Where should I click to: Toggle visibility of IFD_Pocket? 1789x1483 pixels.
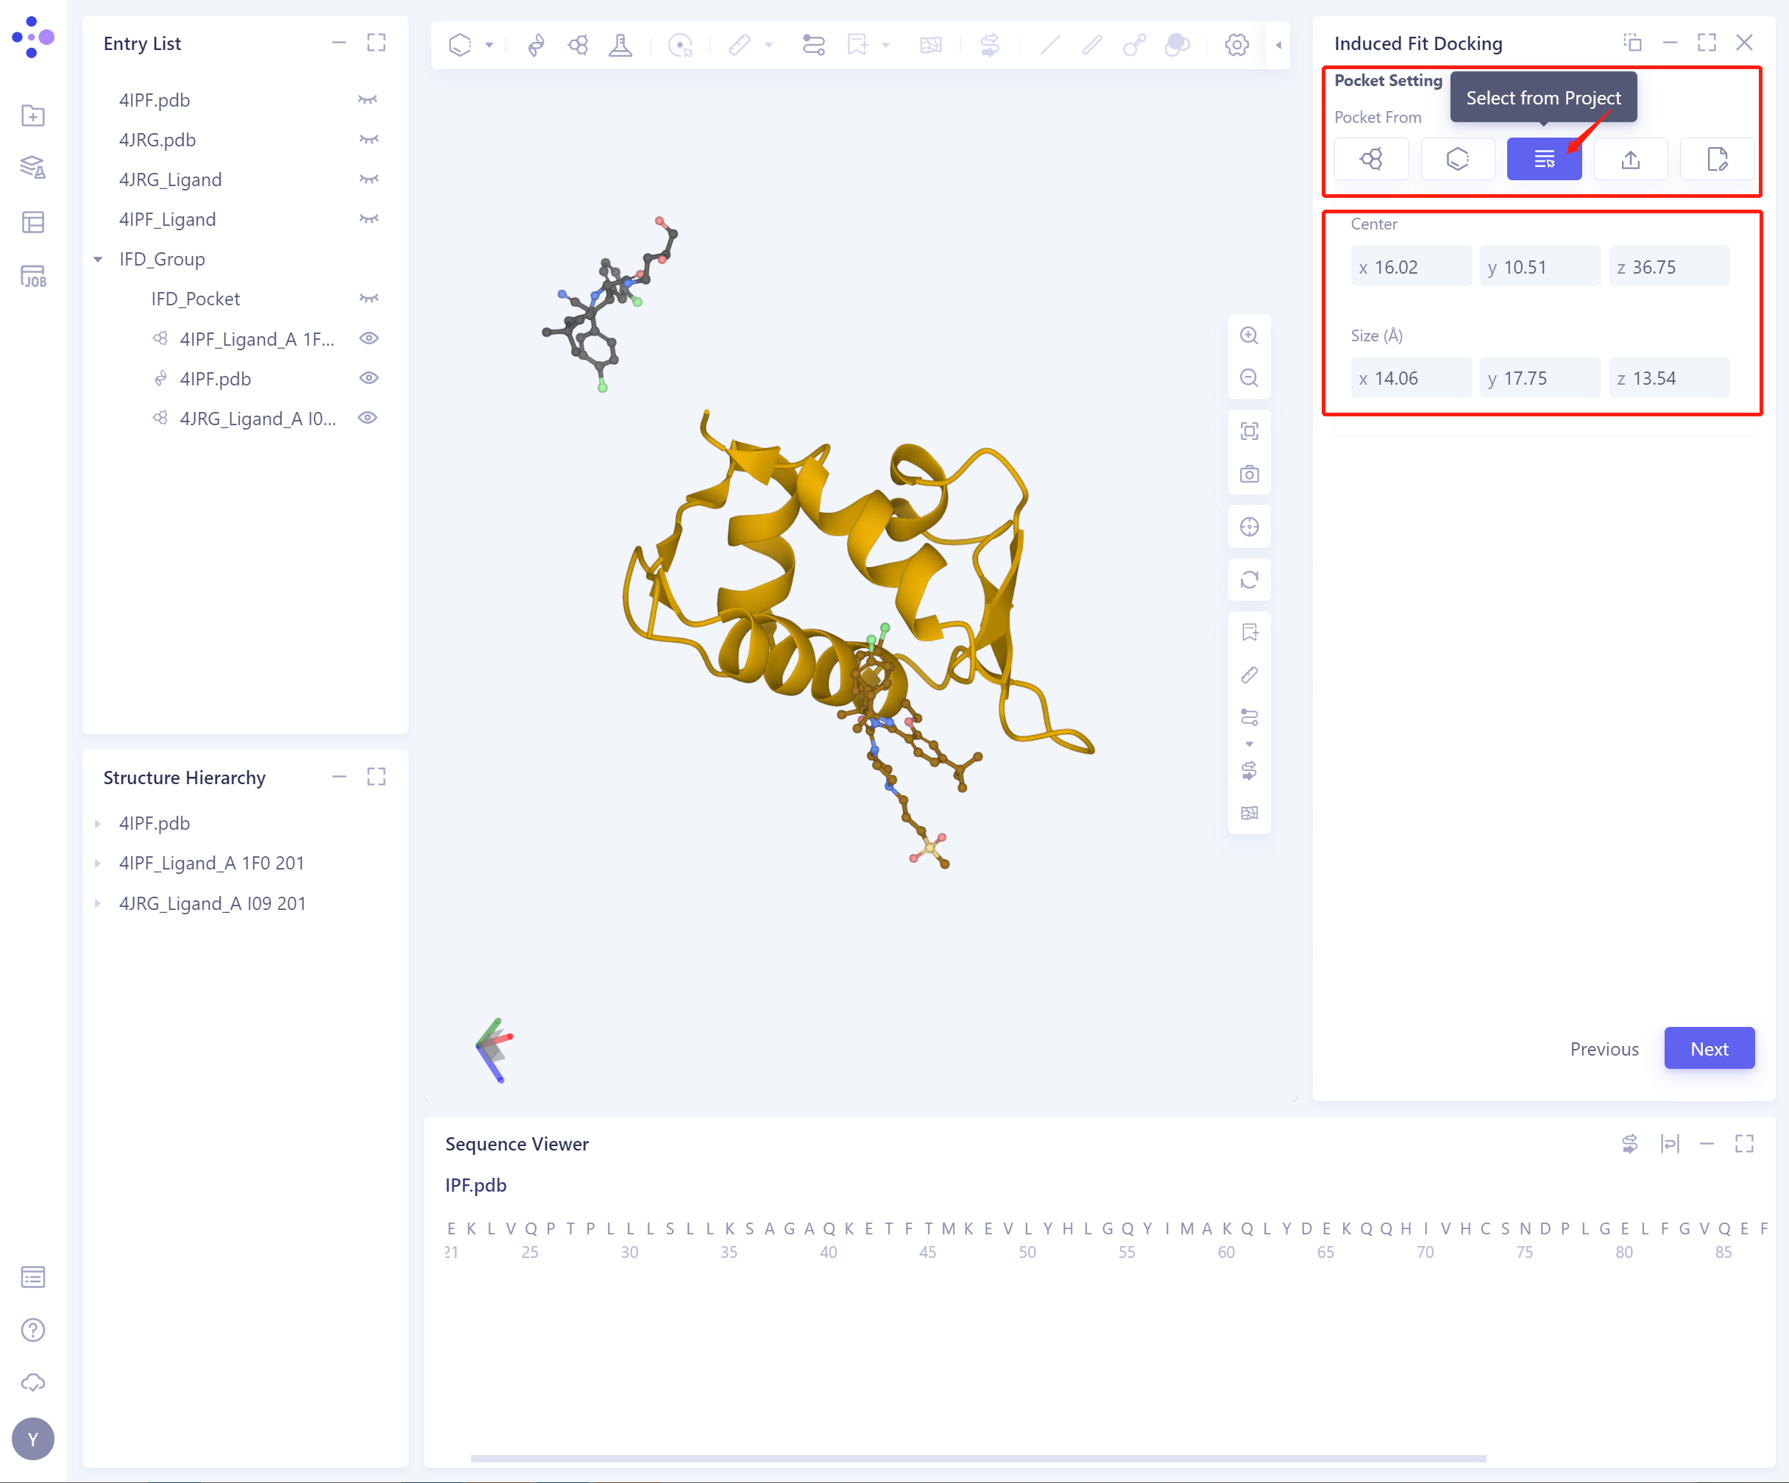coord(369,298)
